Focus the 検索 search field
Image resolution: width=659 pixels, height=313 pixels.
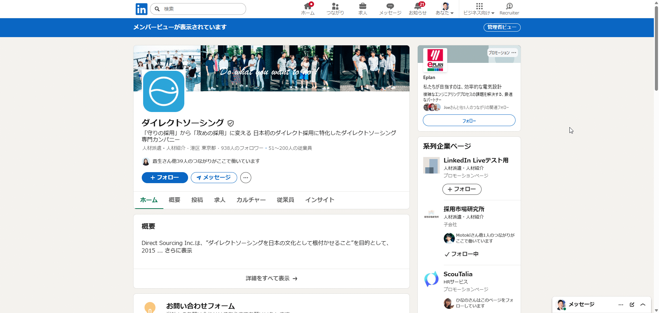click(x=198, y=9)
